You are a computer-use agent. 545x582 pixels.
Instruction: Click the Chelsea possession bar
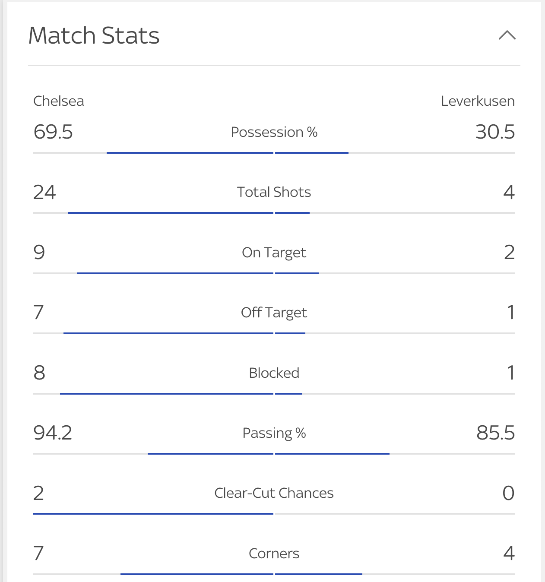tap(190, 153)
